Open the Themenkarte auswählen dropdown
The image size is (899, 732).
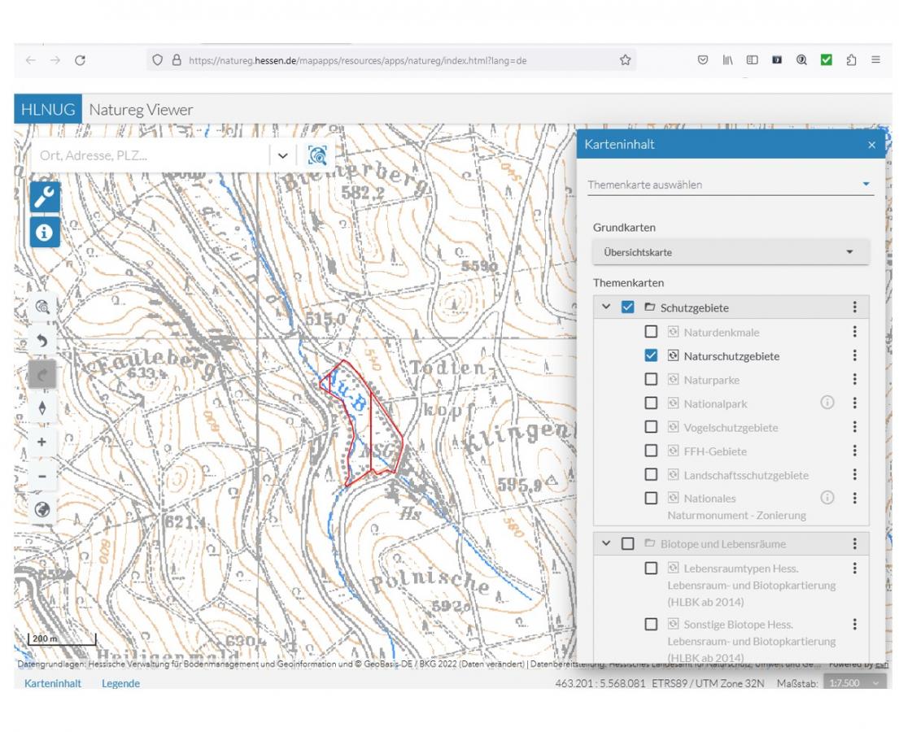(730, 185)
